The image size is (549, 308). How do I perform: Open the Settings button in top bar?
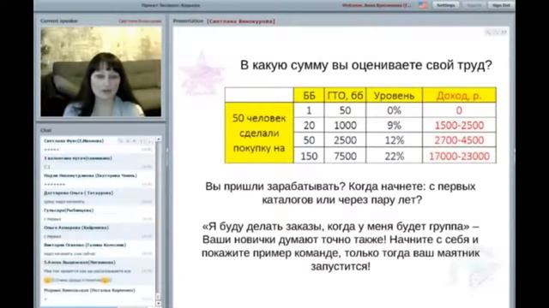click(x=446, y=5)
